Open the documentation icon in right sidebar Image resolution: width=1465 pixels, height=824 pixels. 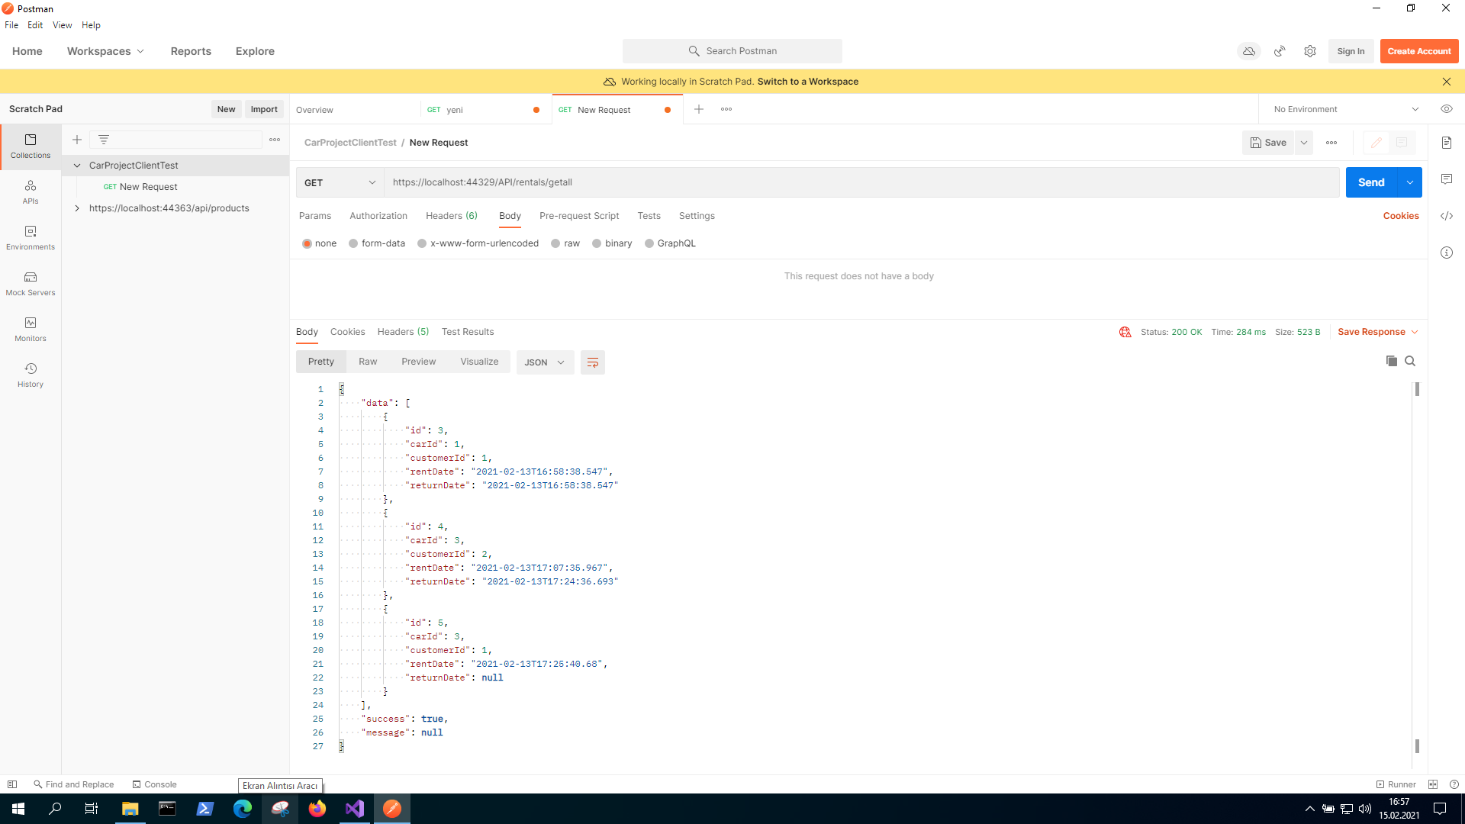click(x=1447, y=143)
